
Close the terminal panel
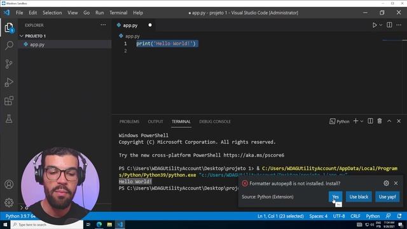click(399, 121)
